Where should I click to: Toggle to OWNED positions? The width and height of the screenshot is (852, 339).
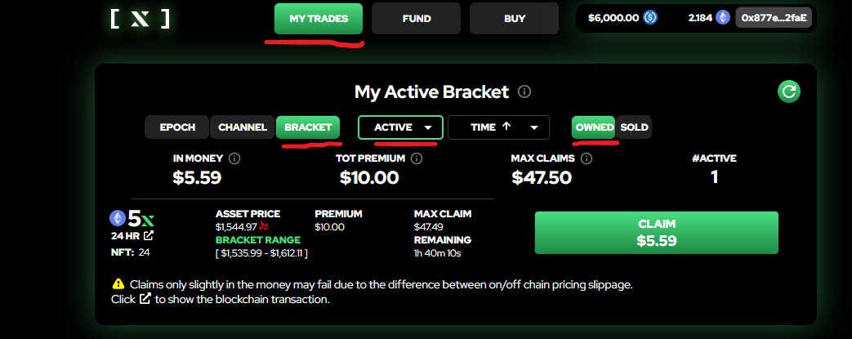pyautogui.click(x=594, y=127)
